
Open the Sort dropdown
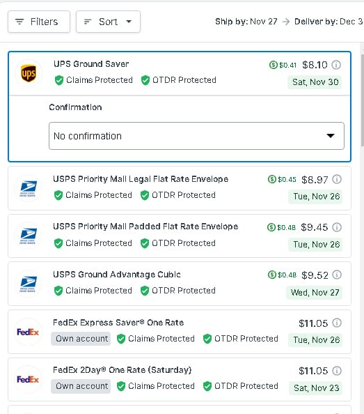tap(108, 22)
